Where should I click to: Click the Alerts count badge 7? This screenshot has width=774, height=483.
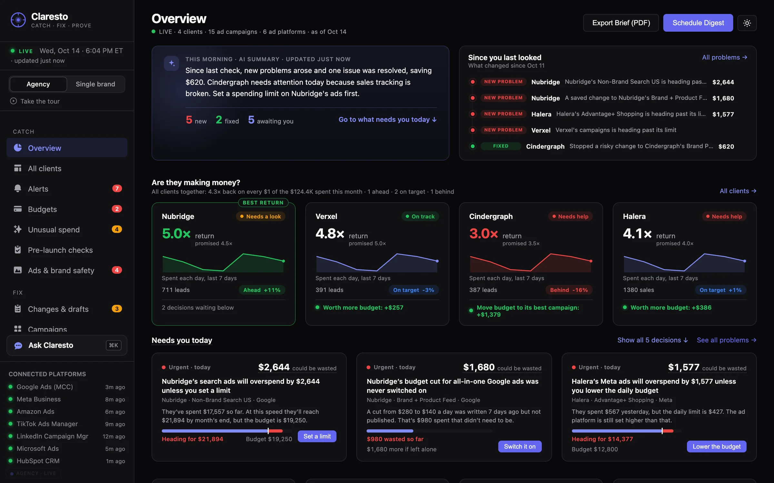pos(117,188)
